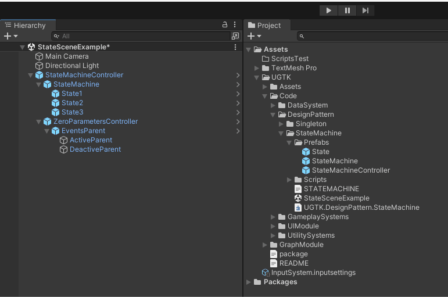Open prefab via StateMachineController row chevron
The height and width of the screenshot is (297, 448).
point(238,75)
